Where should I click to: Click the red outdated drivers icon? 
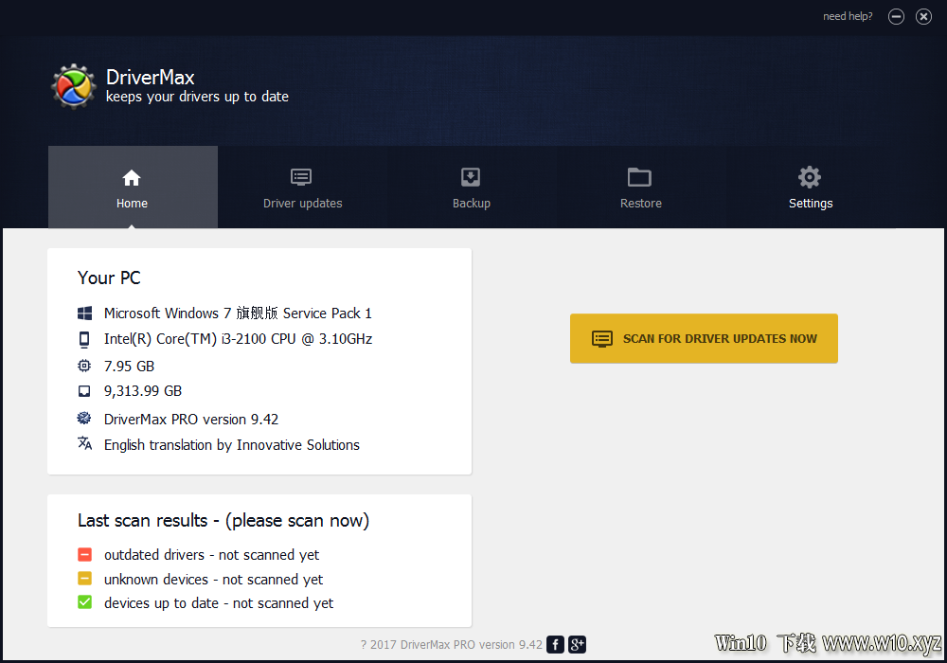click(x=84, y=554)
